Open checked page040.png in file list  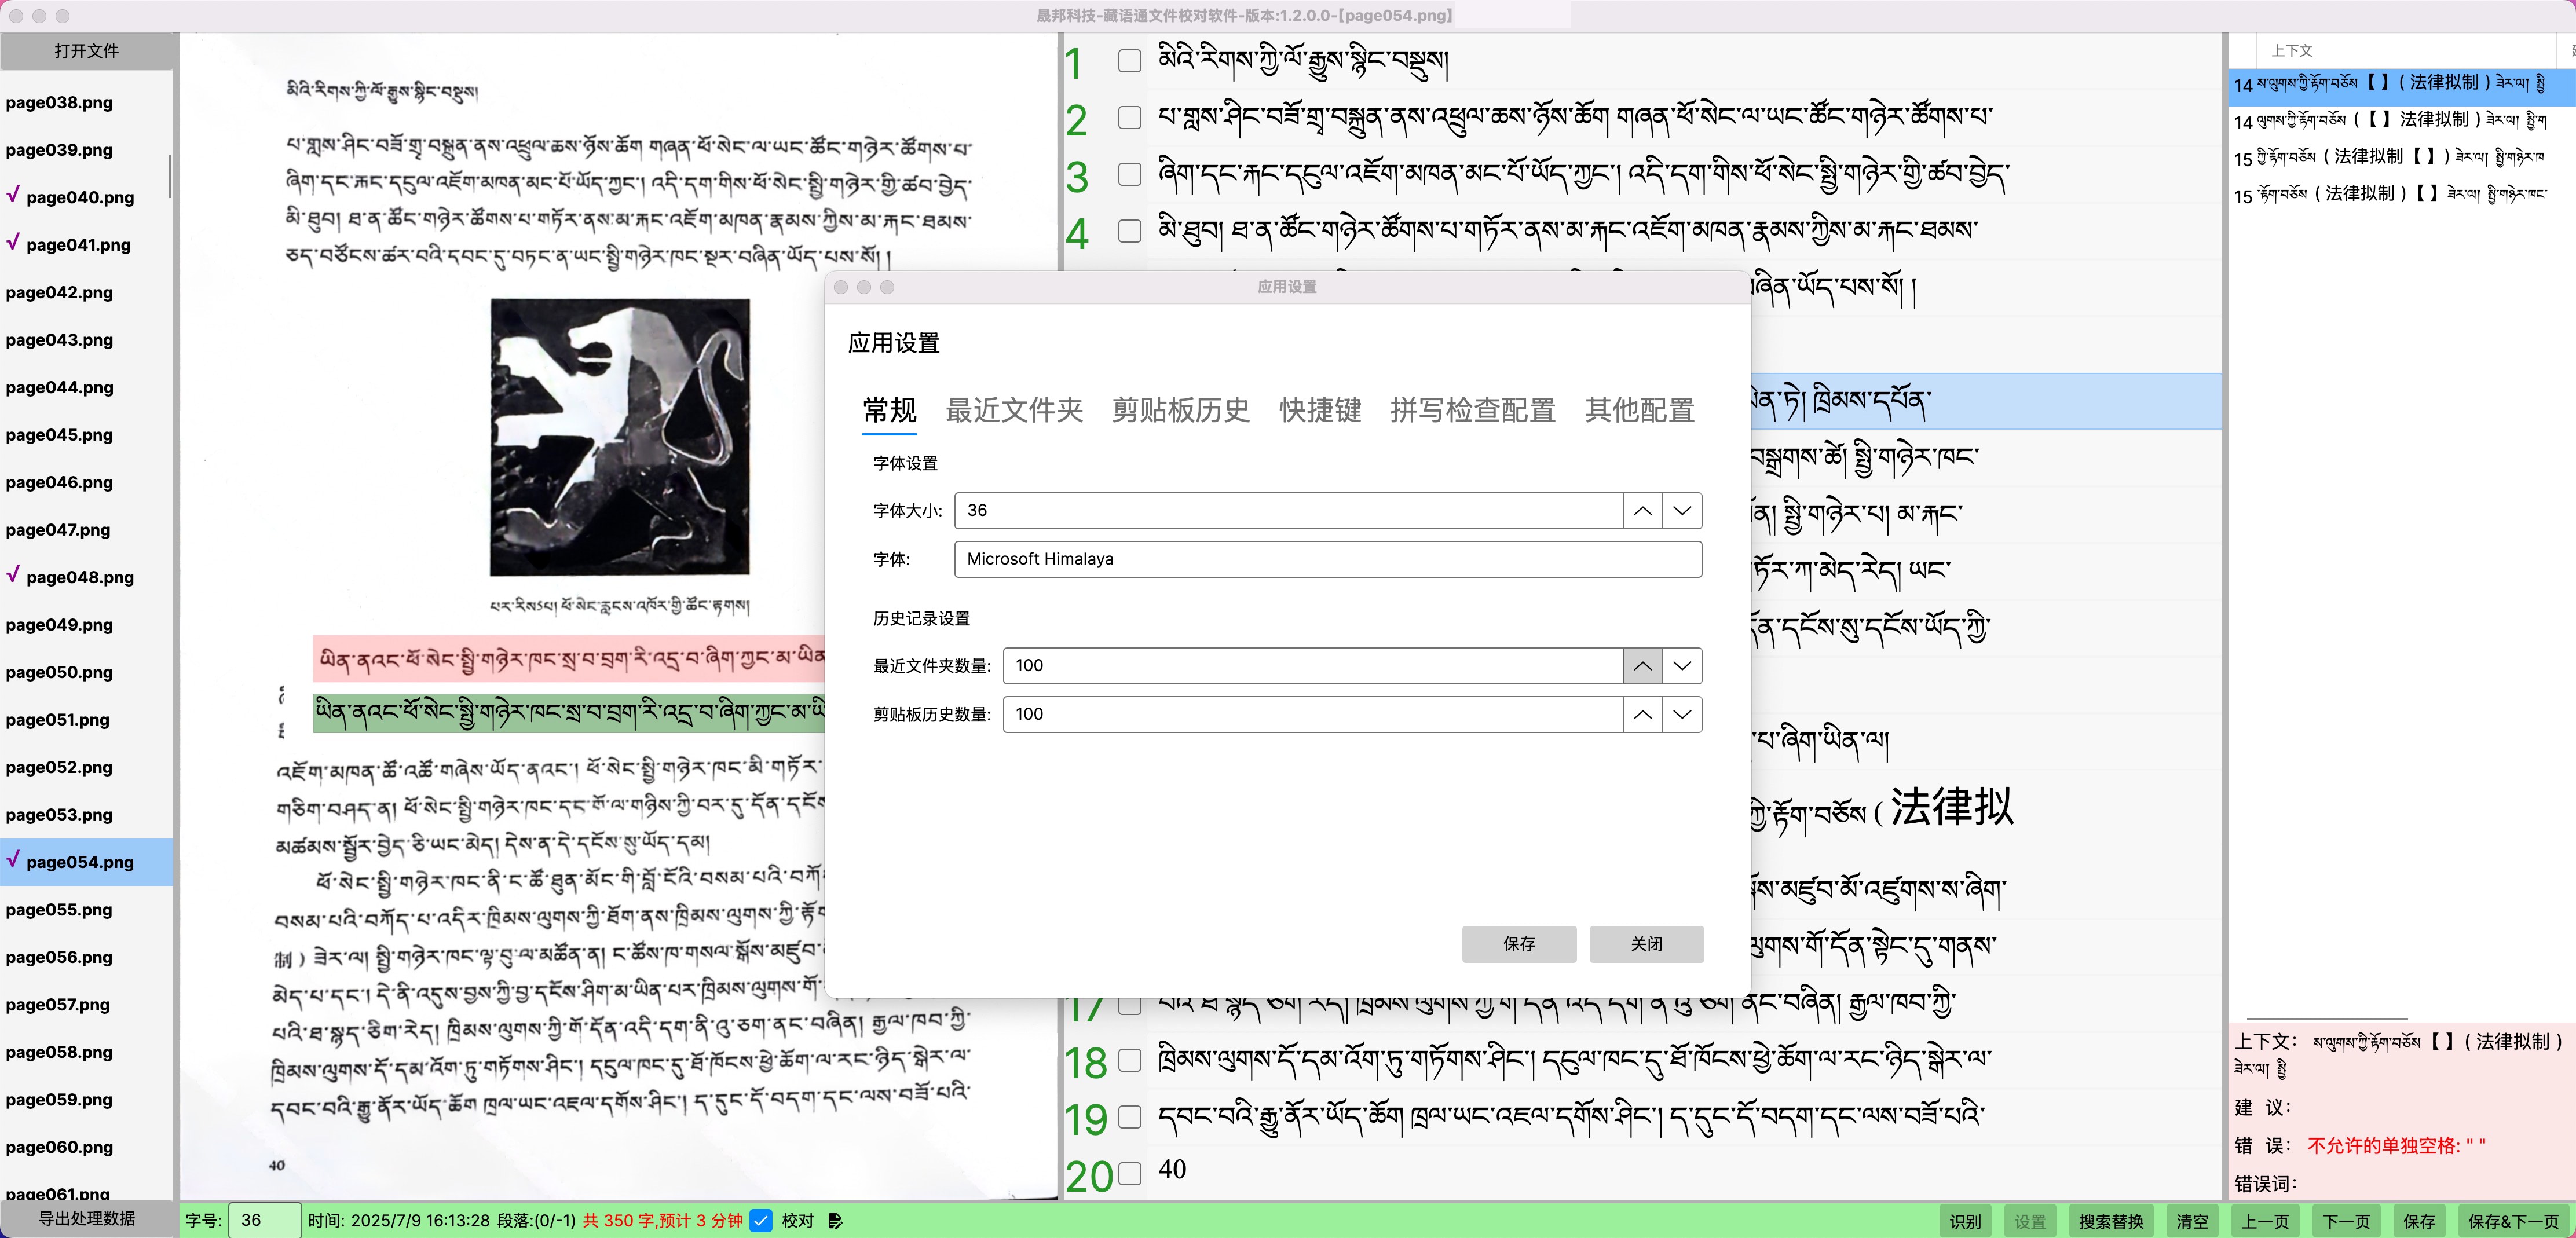86,197
